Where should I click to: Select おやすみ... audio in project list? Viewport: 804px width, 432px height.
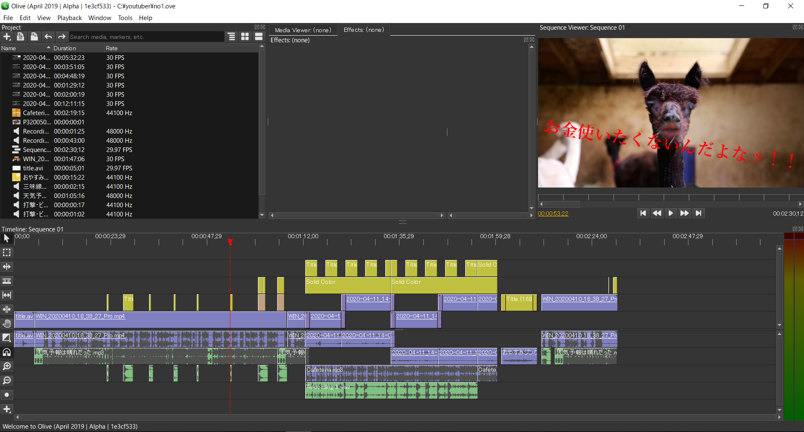(129, 177)
